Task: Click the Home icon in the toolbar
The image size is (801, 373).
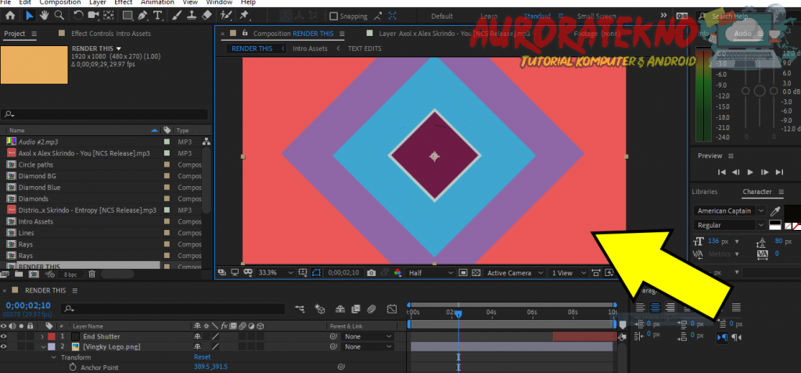Action: click(9, 16)
